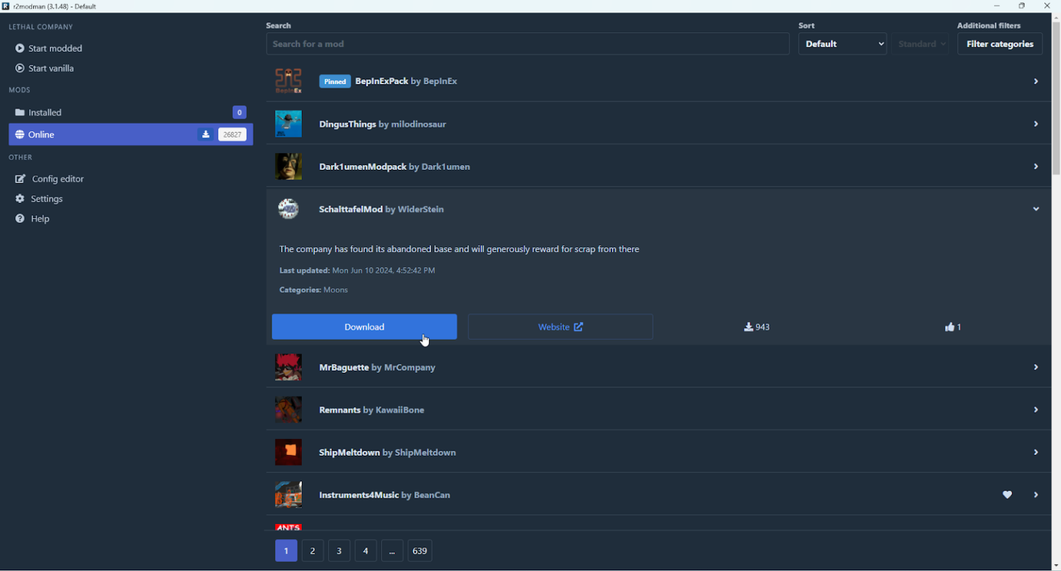Click the MrBaguette mod icon
This screenshot has width=1061, height=571.
point(289,367)
